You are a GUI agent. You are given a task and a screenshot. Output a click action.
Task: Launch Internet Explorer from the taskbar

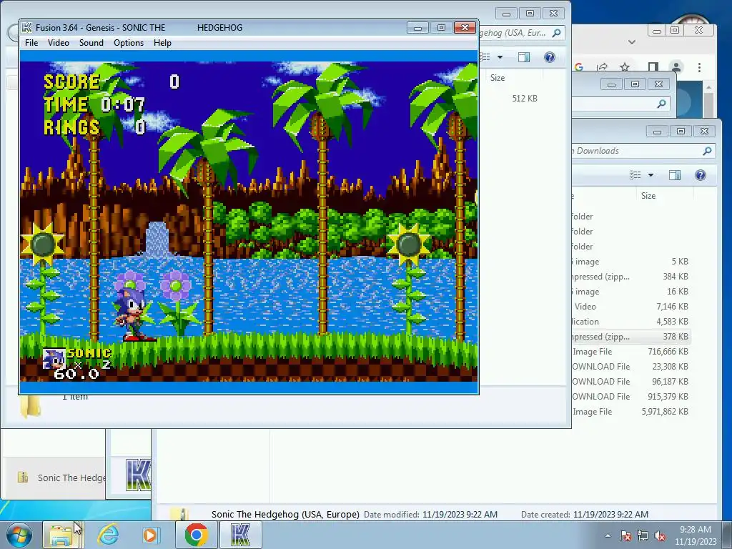pyautogui.click(x=109, y=535)
